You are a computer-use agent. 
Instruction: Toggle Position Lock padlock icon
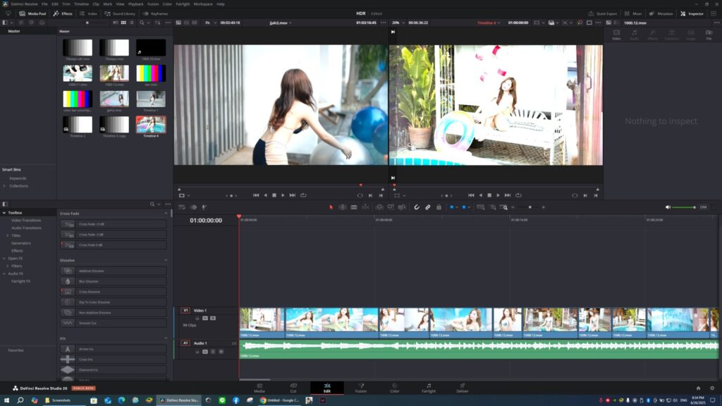pos(439,207)
